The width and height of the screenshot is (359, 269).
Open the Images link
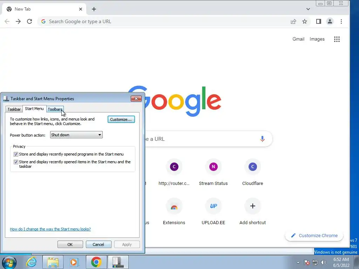[x=317, y=39]
